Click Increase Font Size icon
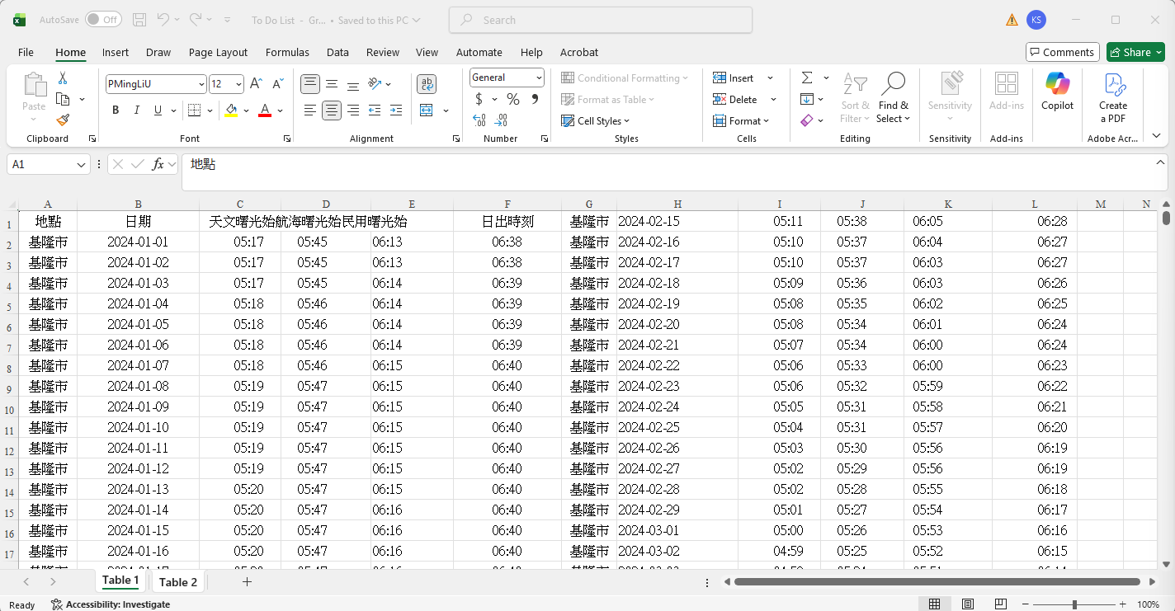The height and width of the screenshot is (611, 1175). (256, 84)
